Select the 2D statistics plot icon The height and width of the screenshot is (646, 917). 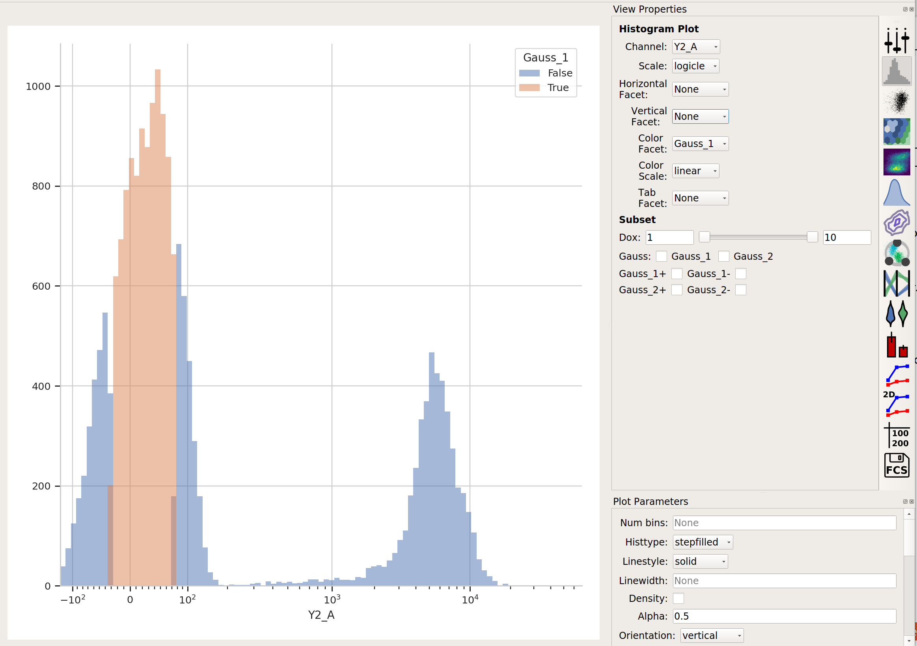click(x=896, y=404)
